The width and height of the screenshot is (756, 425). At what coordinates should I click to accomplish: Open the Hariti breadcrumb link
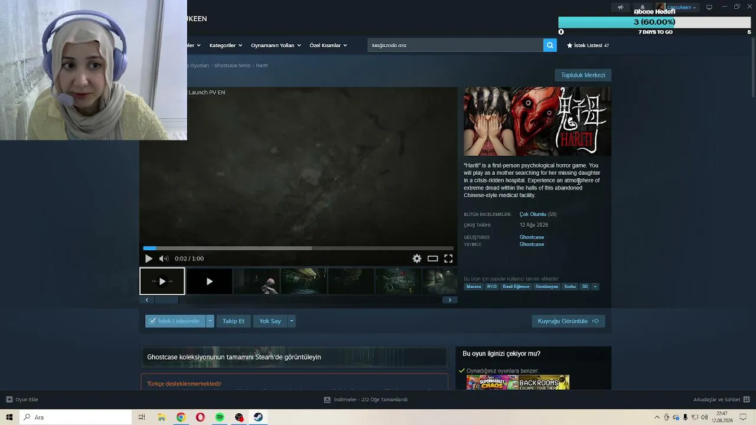(262, 66)
